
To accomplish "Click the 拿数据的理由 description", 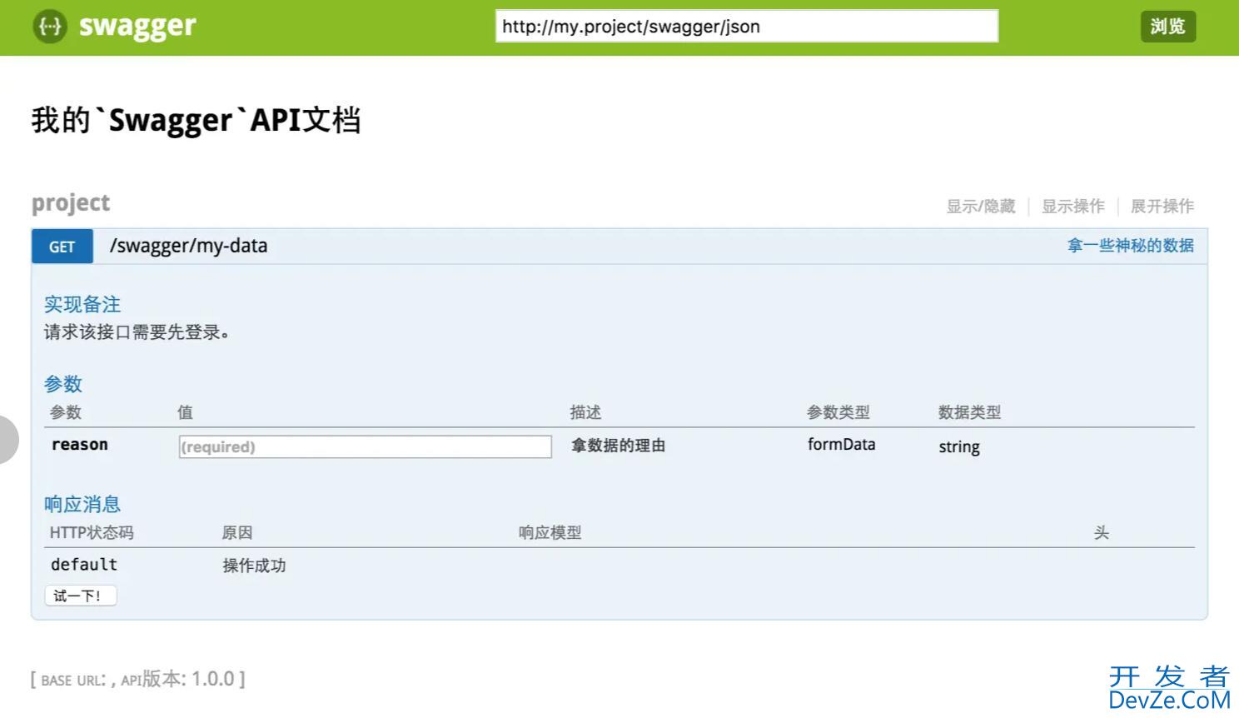I will (x=618, y=446).
